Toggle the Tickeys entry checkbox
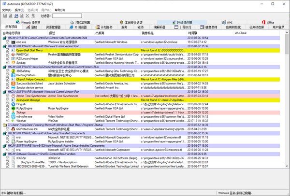The height and width of the screenshot is (196, 290). (7, 112)
